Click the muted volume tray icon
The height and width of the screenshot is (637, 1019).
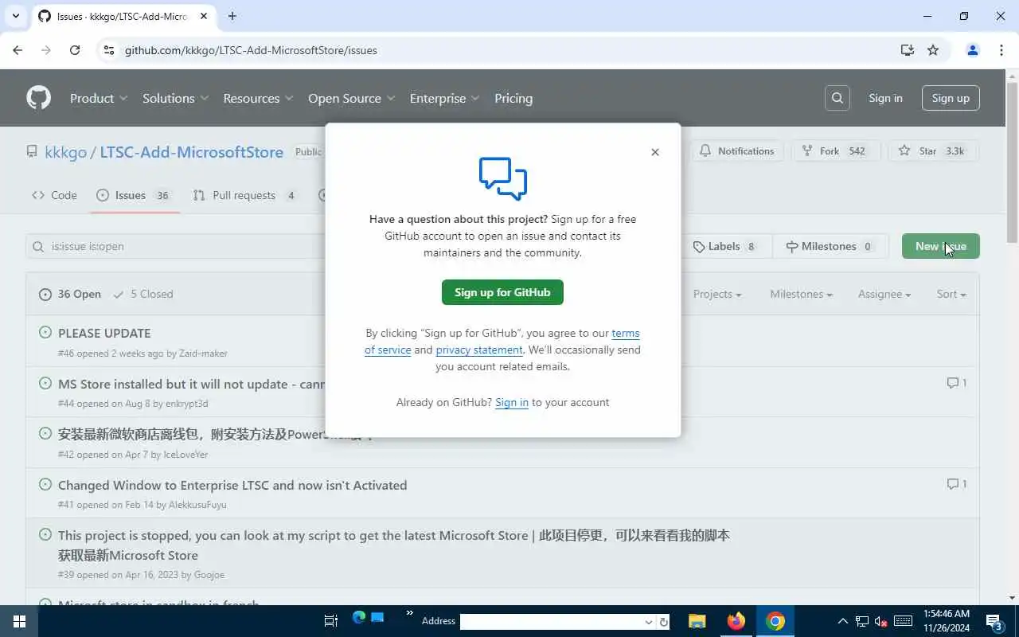(x=880, y=621)
